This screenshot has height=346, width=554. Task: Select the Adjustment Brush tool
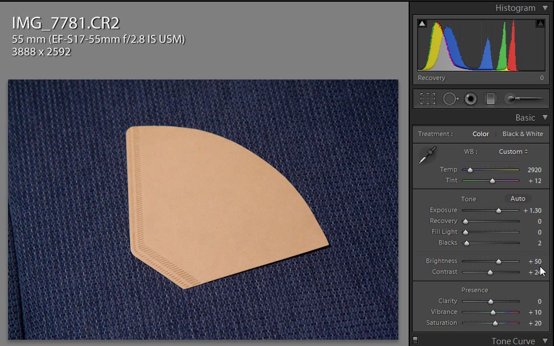click(523, 99)
